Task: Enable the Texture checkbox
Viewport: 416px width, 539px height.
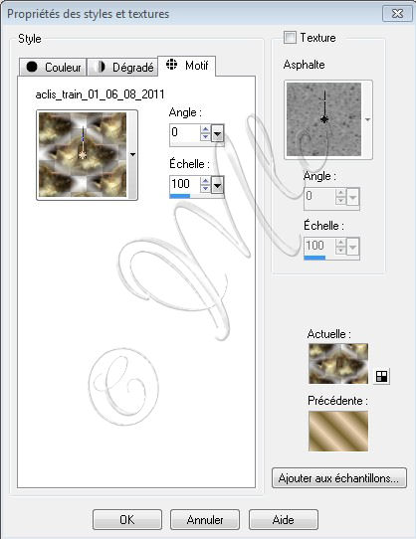Action: click(x=290, y=37)
